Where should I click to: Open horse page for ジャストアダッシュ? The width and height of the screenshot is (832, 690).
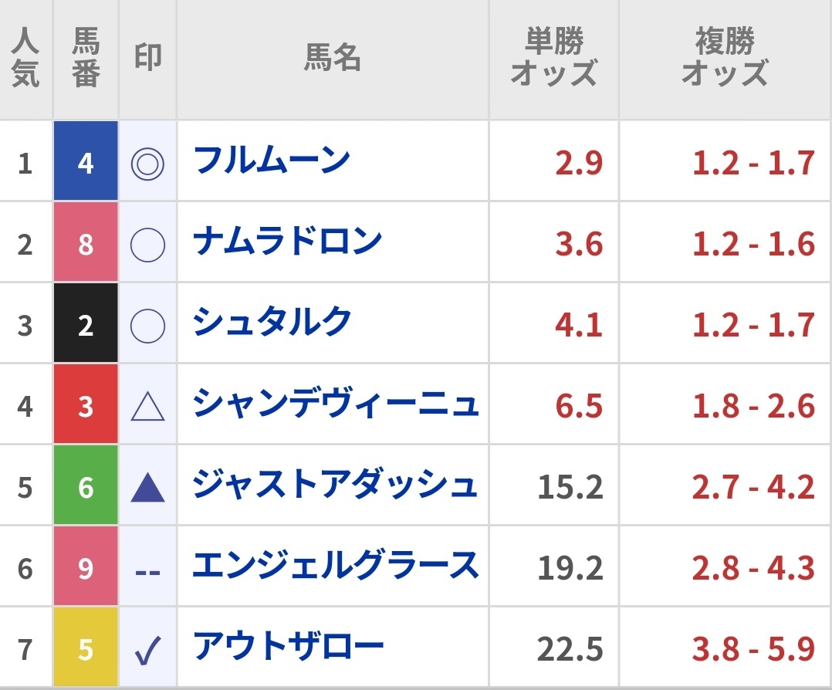(x=335, y=484)
